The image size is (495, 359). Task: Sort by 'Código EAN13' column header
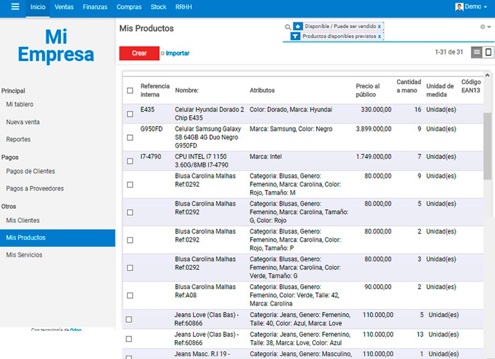[471, 86]
